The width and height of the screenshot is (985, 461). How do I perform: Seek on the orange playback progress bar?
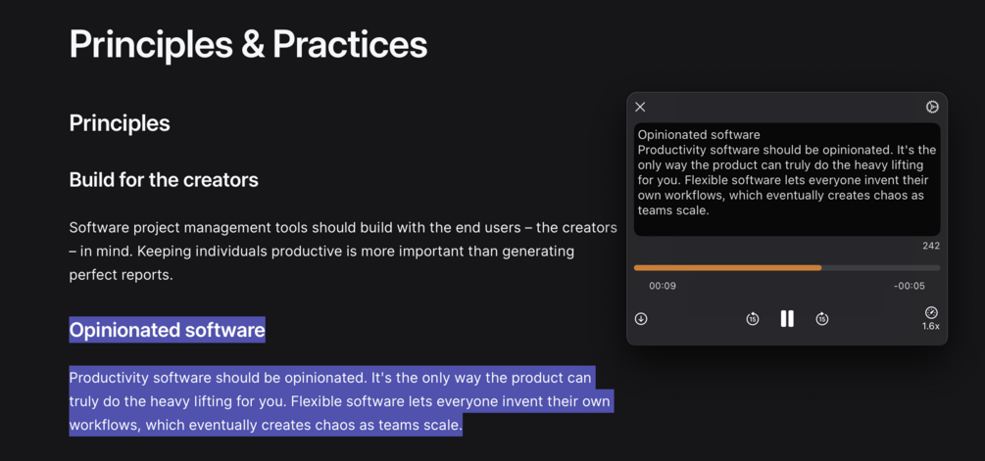pyautogui.click(x=727, y=267)
